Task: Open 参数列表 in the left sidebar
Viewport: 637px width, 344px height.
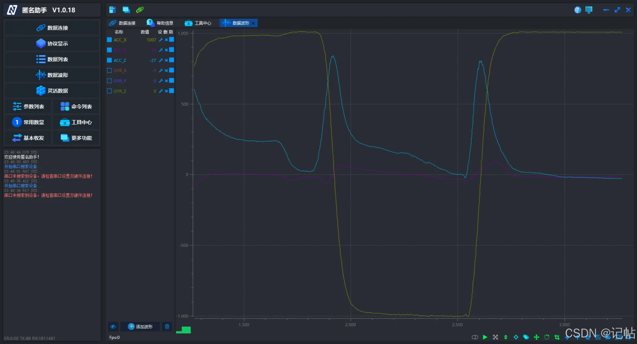Action: [28, 106]
